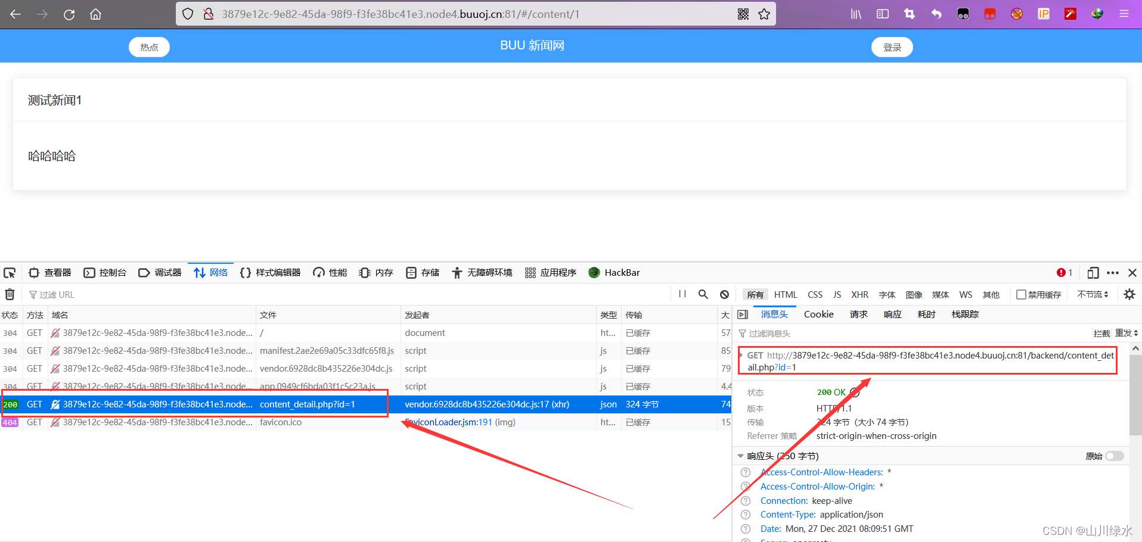Activate the element picker tool in DevTools
This screenshot has width=1142, height=542.
(10, 272)
